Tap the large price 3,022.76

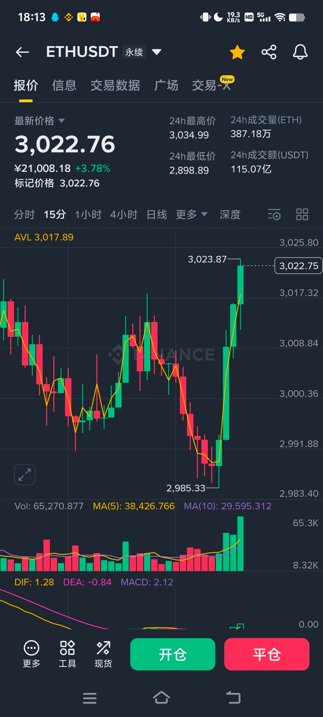65,144
